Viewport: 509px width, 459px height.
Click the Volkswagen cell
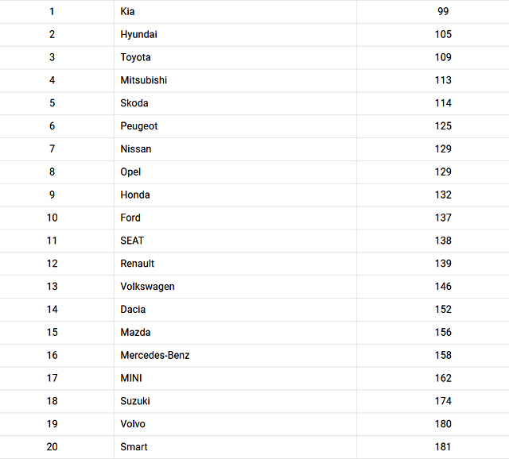click(147, 287)
